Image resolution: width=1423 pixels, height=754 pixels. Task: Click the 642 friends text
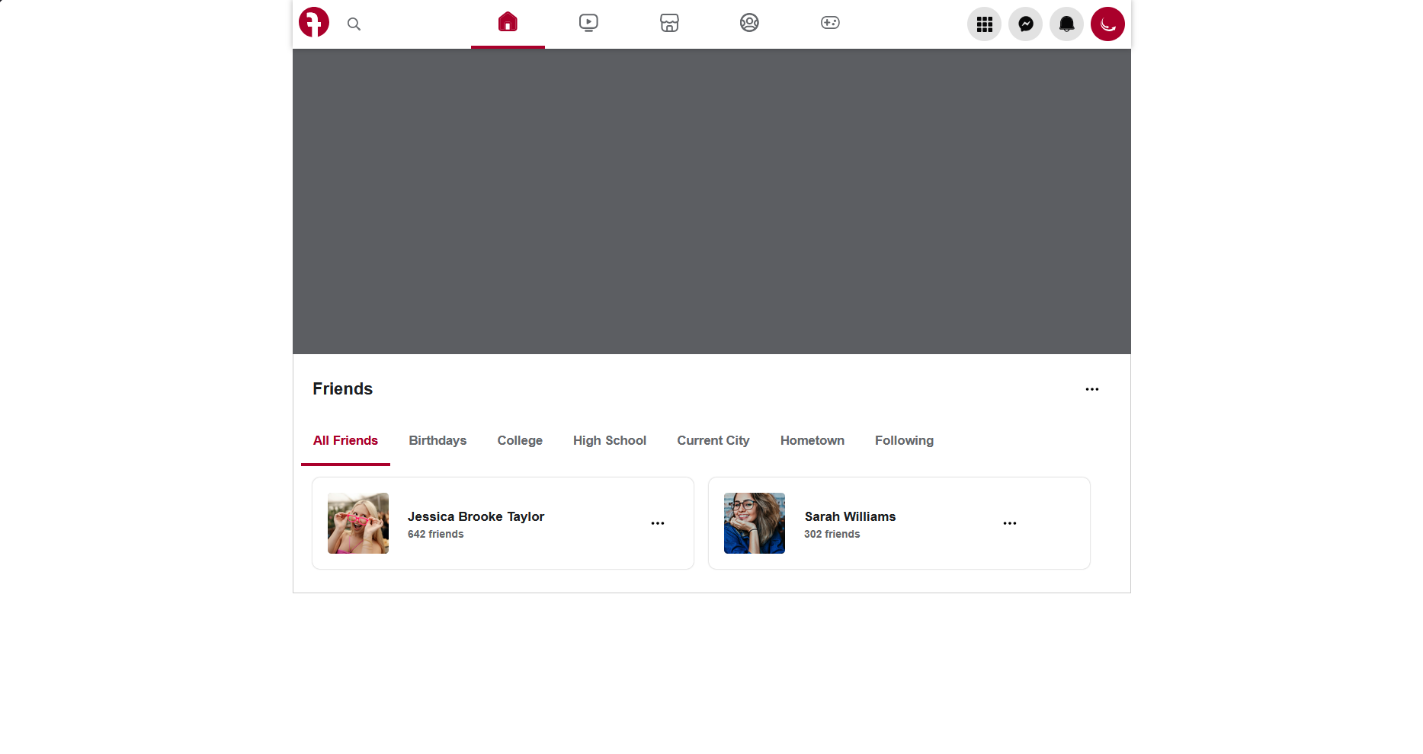pos(435,534)
